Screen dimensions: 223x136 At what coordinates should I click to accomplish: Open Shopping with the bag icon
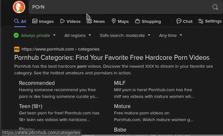(137, 21)
